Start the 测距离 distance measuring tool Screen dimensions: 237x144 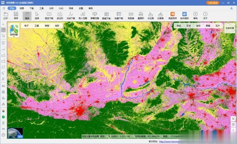(131, 16)
